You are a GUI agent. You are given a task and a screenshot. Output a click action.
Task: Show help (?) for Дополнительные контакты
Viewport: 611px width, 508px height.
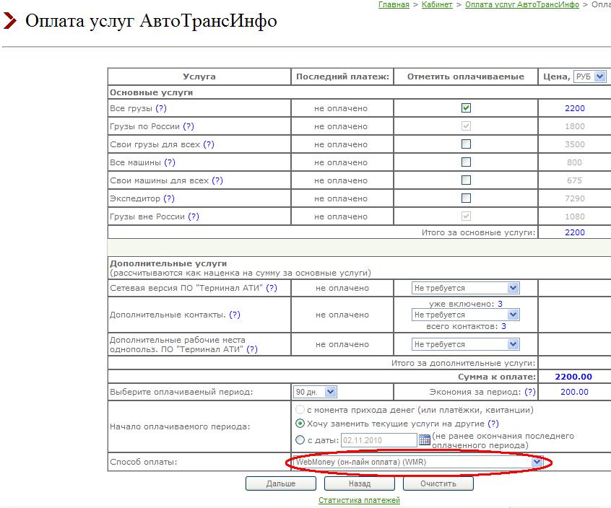pyautogui.click(x=234, y=315)
